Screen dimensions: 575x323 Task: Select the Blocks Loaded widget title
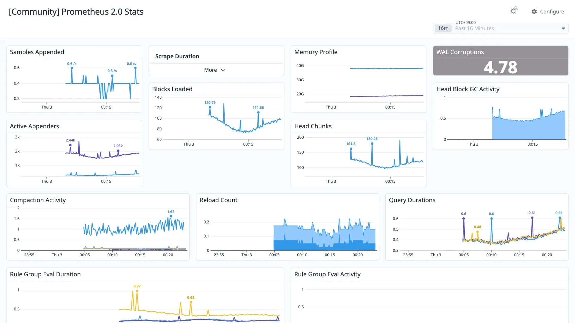coord(172,89)
